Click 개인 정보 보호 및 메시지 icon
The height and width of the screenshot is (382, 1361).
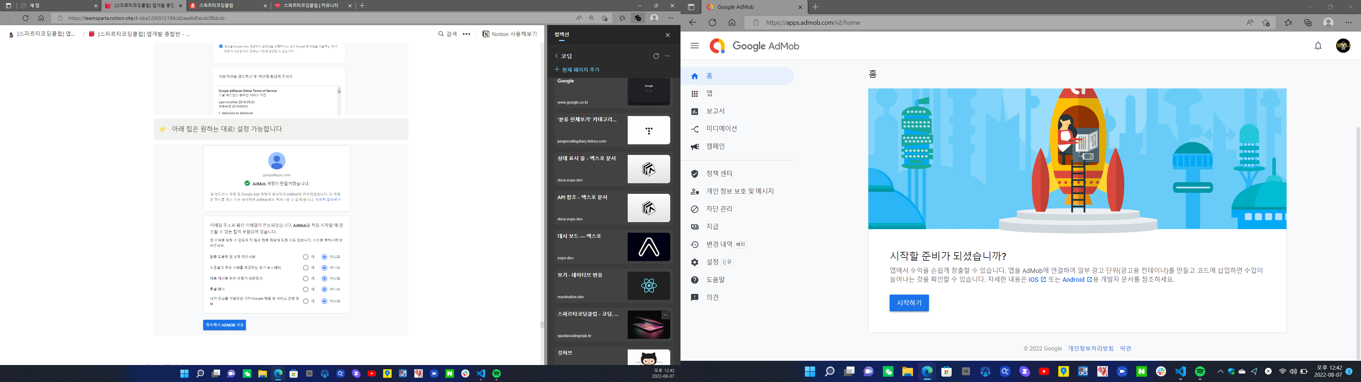pos(695,191)
